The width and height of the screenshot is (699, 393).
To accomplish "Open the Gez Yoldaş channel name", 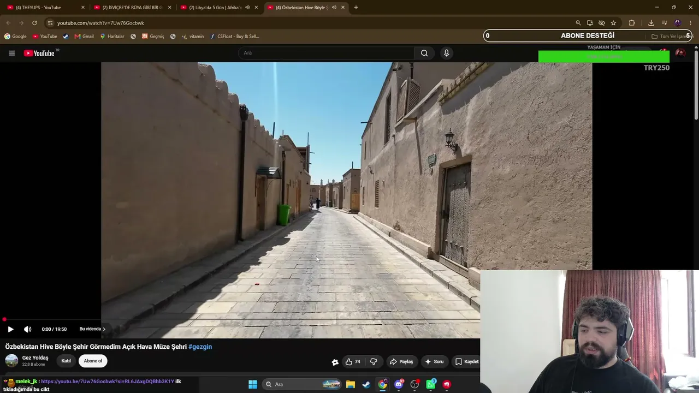I will [35, 358].
